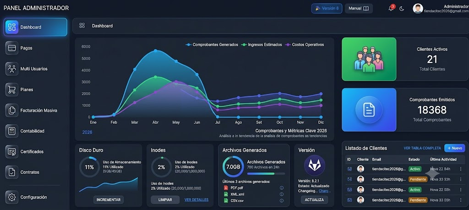Click LIMPIAR in Inodes card
The image size is (469, 210).
click(165, 199)
